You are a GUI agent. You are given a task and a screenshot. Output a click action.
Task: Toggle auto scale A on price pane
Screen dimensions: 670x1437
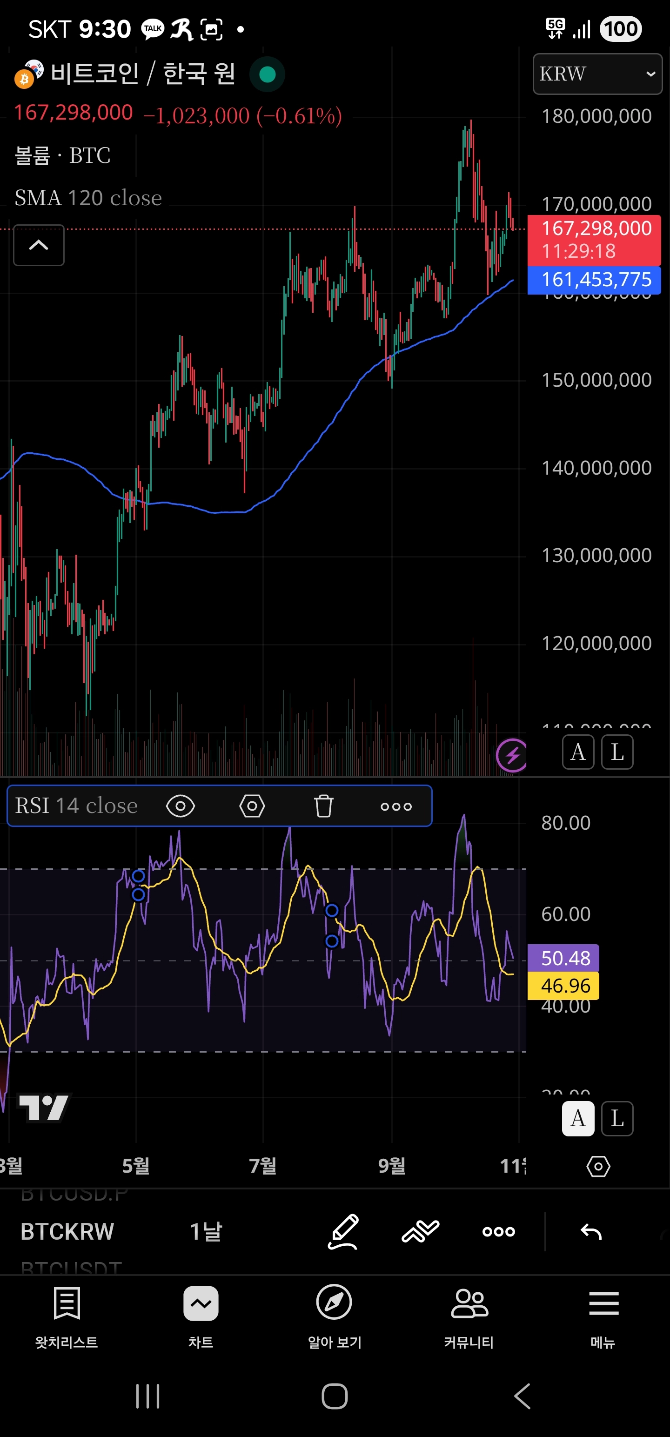pos(578,752)
